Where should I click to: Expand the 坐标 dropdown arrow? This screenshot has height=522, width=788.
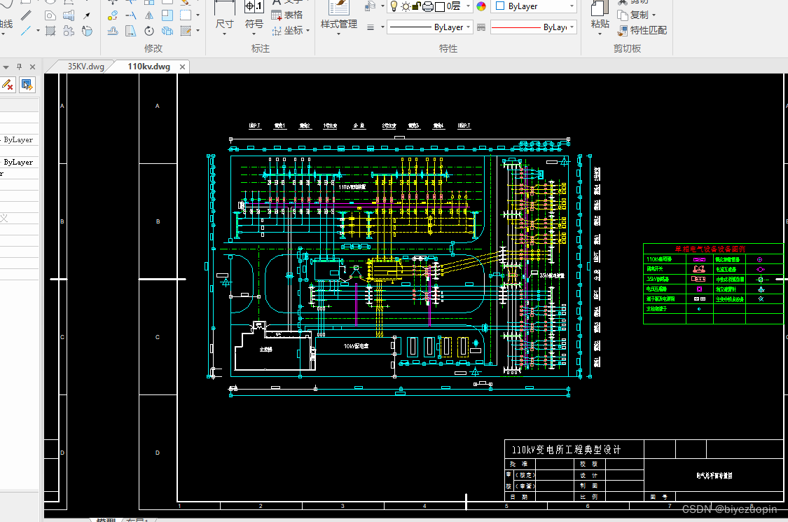(307, 31)
